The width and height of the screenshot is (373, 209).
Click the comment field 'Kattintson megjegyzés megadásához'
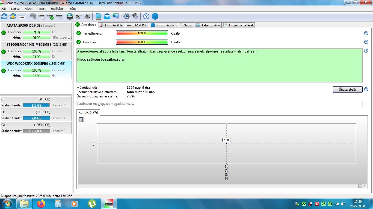click(x=220, y=104)
